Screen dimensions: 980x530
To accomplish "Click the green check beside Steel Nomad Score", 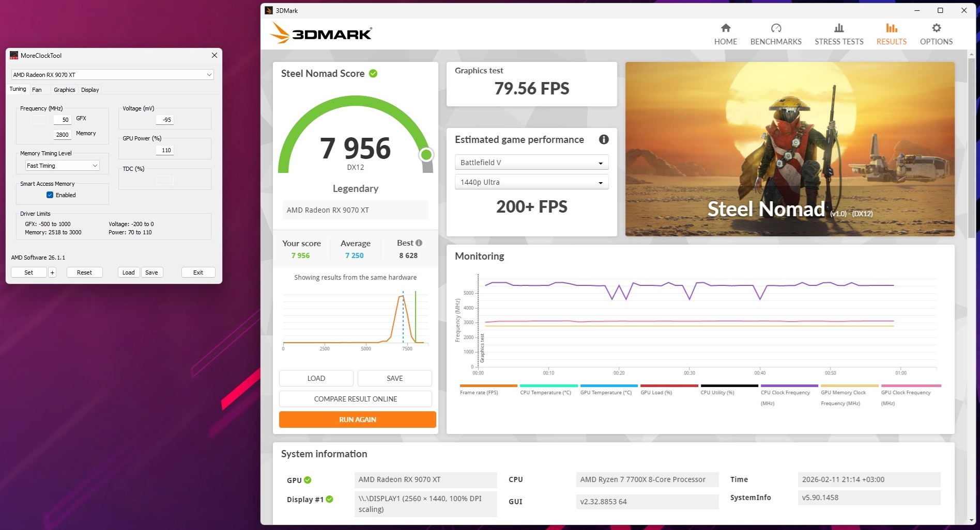I will [x=373, y=73].
